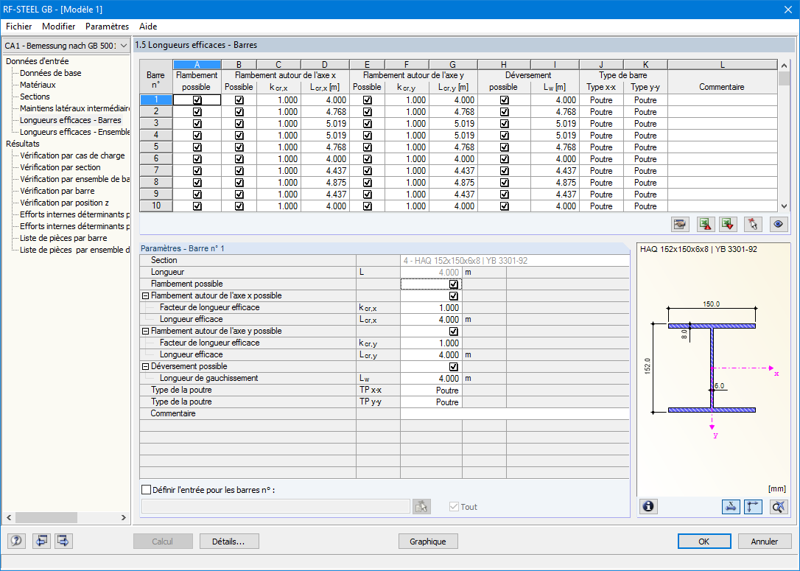Click Lw value 5.019 for bar 4
The height and width of the screenshot is (571, 800).
(555, 136)
